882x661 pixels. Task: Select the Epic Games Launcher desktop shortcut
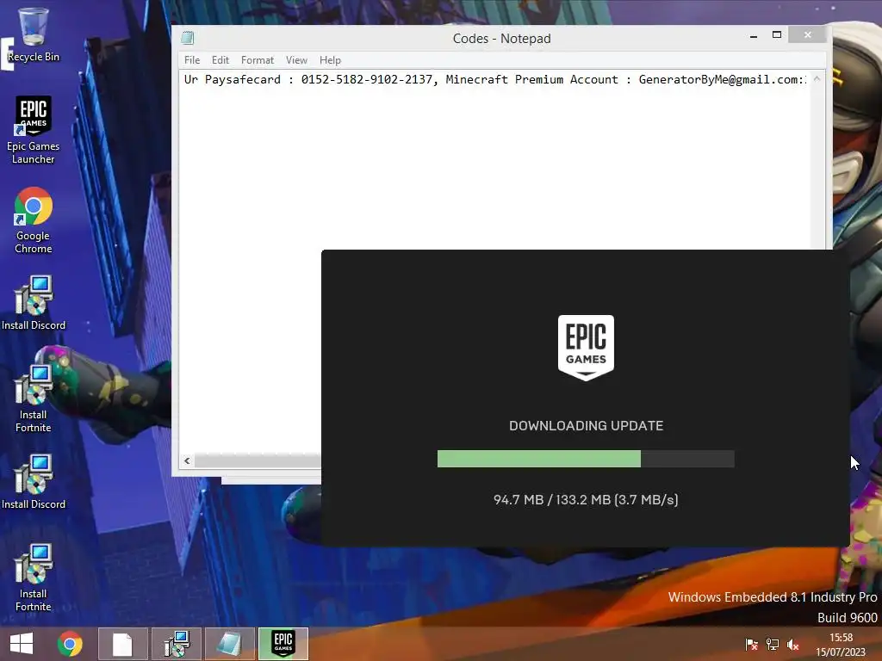[34, 130]
